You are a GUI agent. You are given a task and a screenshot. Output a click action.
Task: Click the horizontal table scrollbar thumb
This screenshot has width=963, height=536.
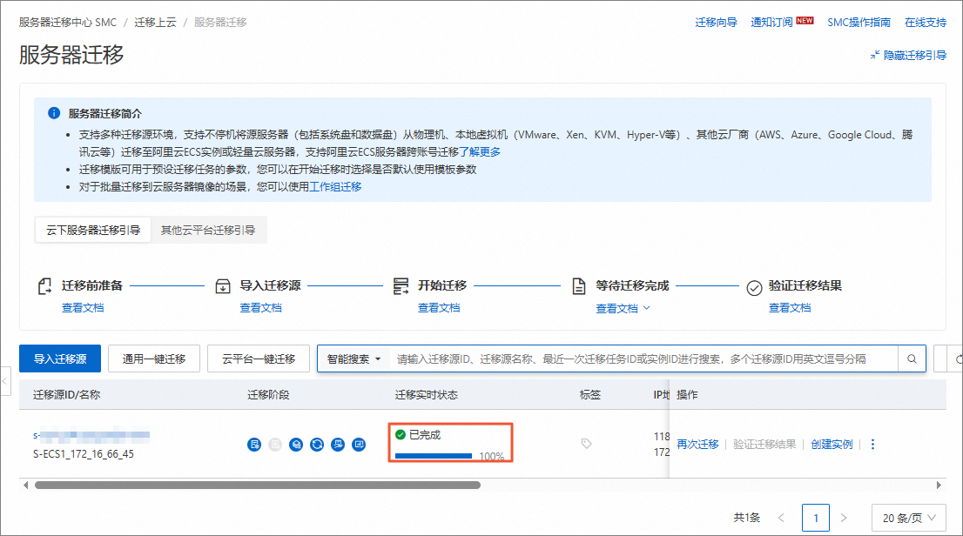[258, 485]
